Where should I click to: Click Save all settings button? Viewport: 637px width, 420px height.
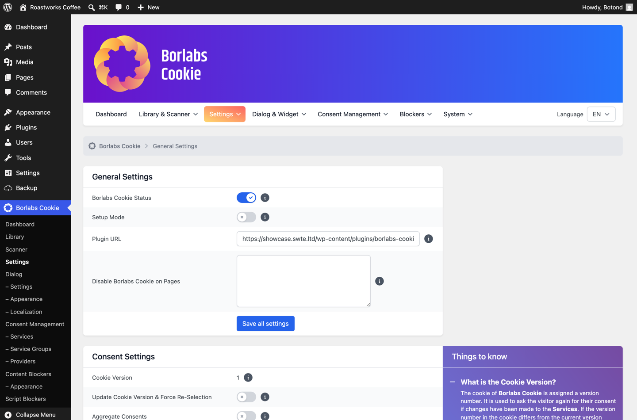[x=265, y=324]
